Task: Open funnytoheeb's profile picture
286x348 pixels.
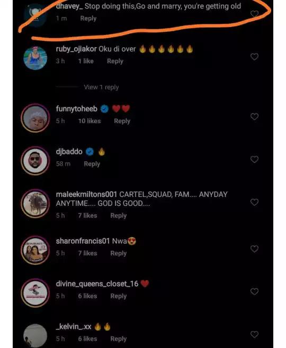Action: [x=35, y=118]
